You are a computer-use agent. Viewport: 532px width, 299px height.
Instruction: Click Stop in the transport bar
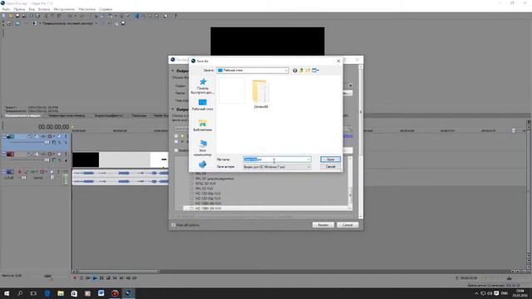click(108, 278)
